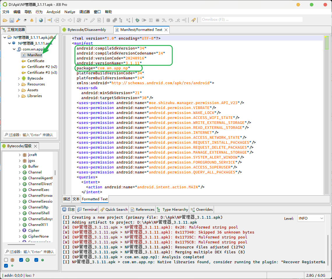The width and height of the screenshot is (332, 279).
Task: Click the navigate forward arrow icon
Action: coord(70,20)
